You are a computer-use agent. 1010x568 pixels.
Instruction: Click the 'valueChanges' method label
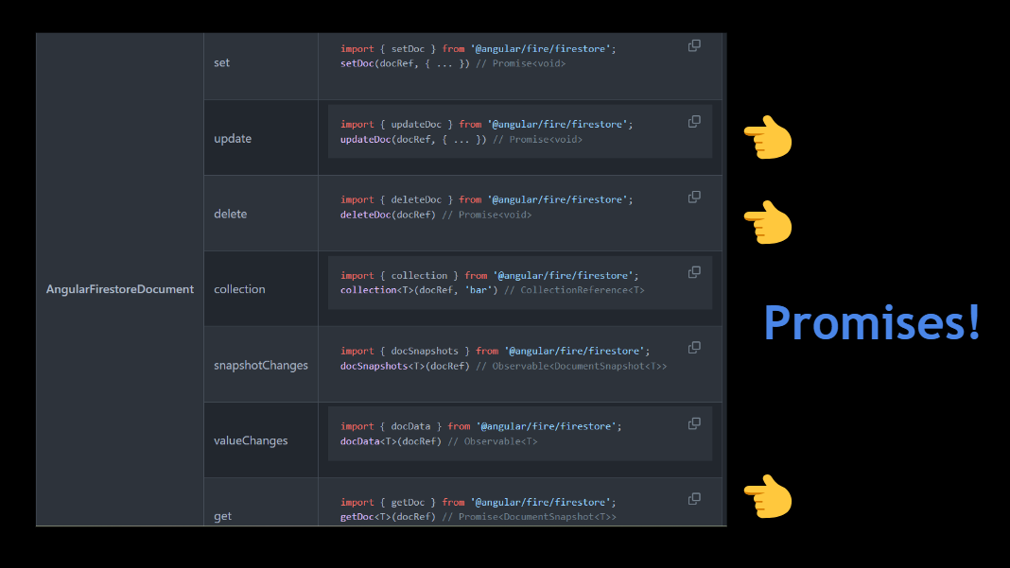(x=251, y=440)
